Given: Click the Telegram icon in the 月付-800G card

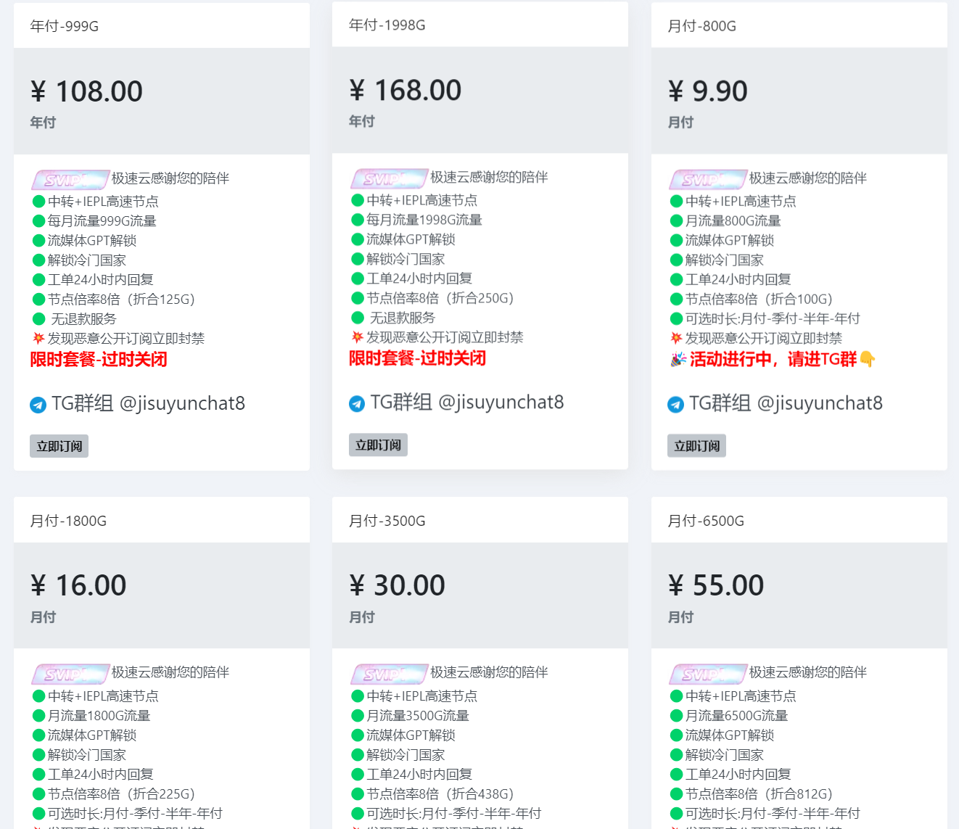Looking at the screenshot, I should tap(675, 405).
